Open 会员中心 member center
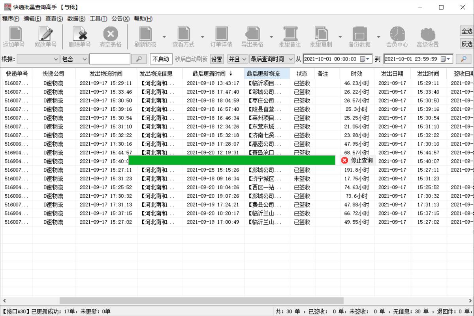This screenshot has height=316, width=474. (x=397, y=37)
